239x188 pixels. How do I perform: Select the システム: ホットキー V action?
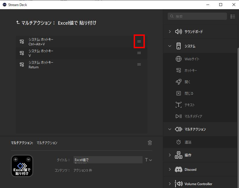pos(81,53)
